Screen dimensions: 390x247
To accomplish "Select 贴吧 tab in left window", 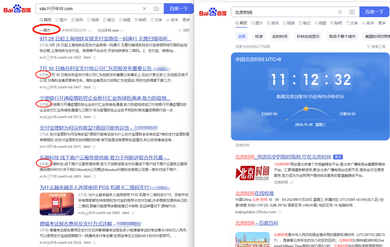I will tap(140, 20).
